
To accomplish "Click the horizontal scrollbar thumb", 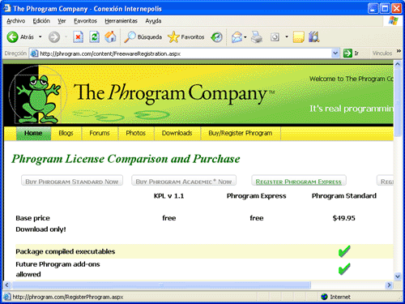I will pos(161,285).
